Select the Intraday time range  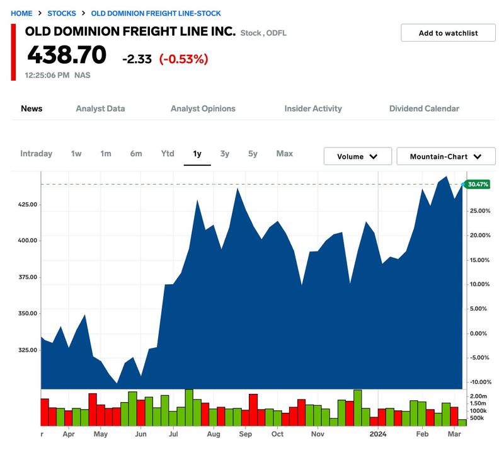pyautogui.click(x=37, y=153)
